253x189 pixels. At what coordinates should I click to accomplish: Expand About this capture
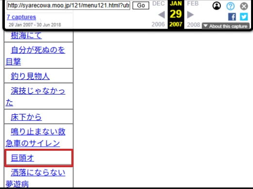[x=226, y=26]
